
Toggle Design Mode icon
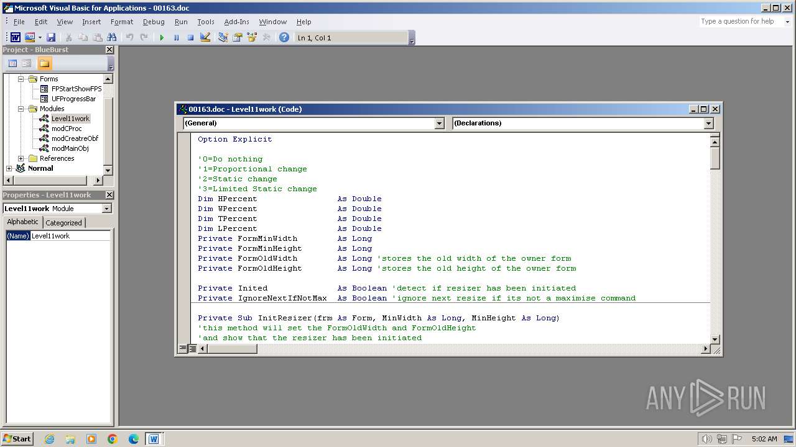pos(205,38)
